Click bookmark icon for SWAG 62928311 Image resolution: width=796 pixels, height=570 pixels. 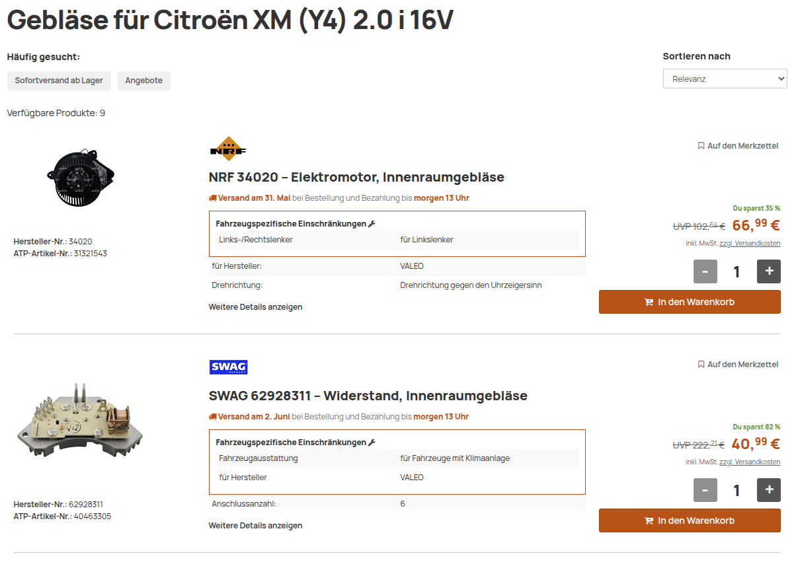(701, 365)
